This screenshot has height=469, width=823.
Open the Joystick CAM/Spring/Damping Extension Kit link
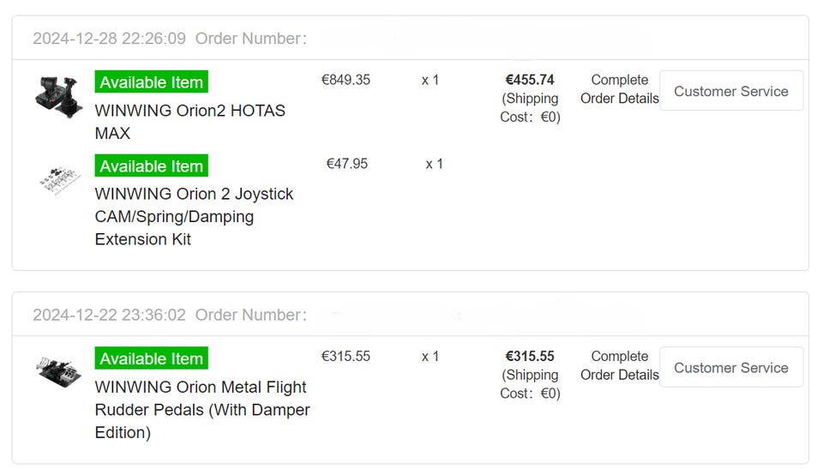194,217
